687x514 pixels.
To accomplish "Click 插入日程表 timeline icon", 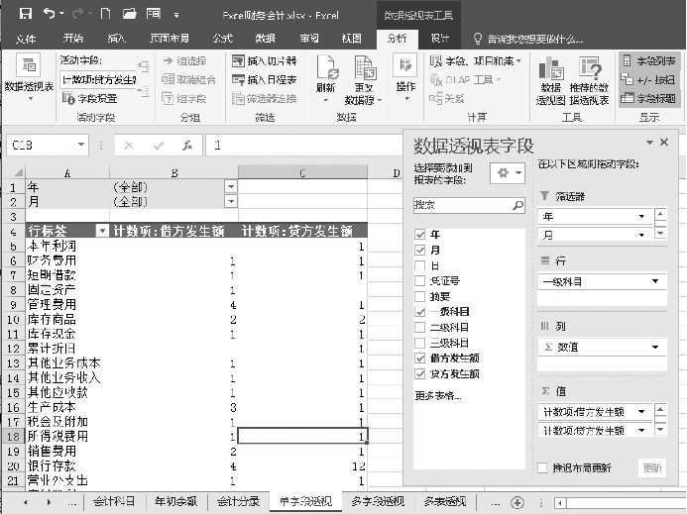I will [264, 79].
